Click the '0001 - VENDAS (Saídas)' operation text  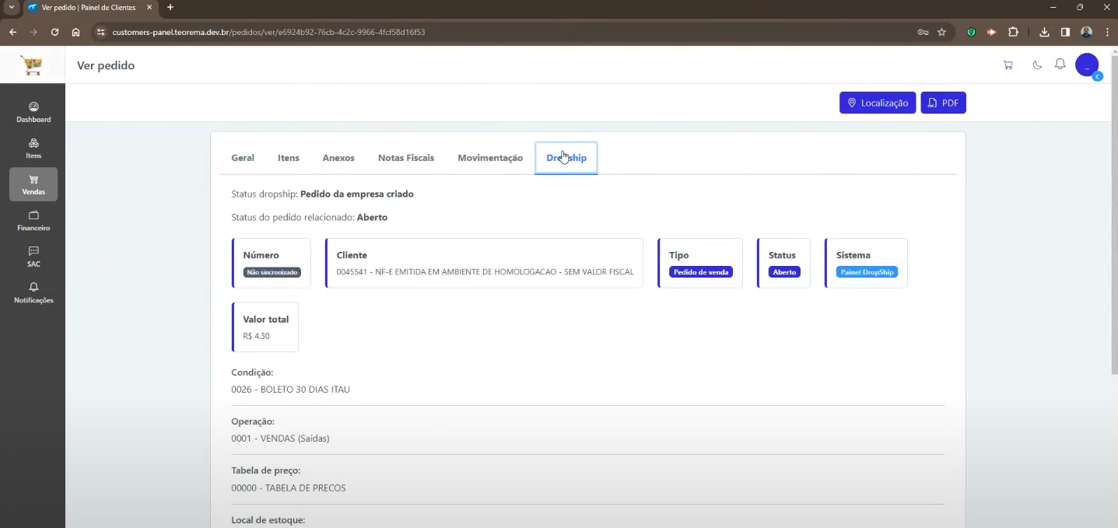[x=280, y=439]
